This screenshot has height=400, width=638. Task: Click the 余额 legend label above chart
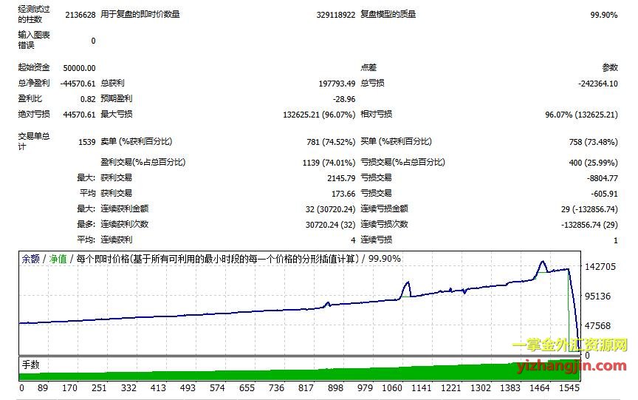point(30,259)
